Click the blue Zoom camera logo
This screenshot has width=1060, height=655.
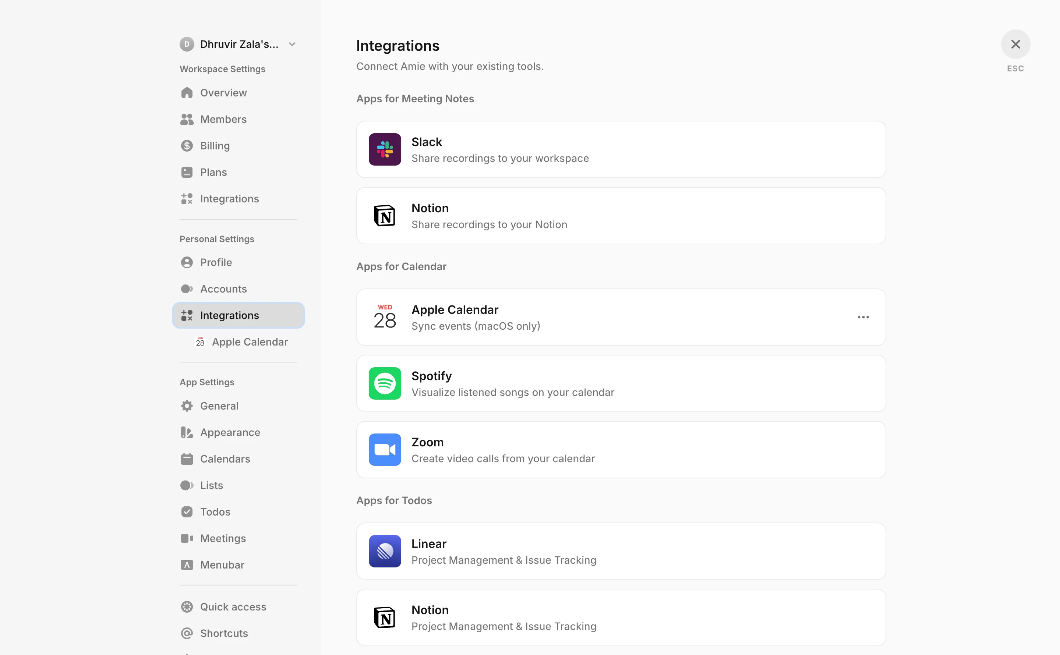tap(385, 450)
